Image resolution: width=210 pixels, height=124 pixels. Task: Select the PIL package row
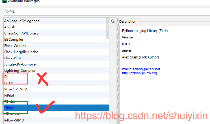click(x=56, y=77)
